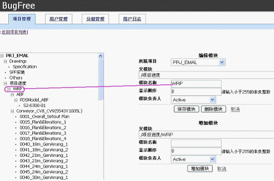Select 0041_18m_GenArrang_2 item

coord(44,150)
